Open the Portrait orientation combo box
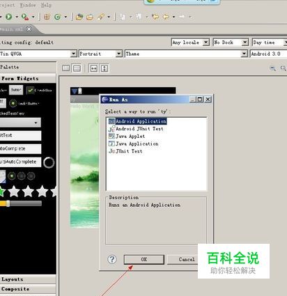287x296 pixels. click(x=100, y=54)
